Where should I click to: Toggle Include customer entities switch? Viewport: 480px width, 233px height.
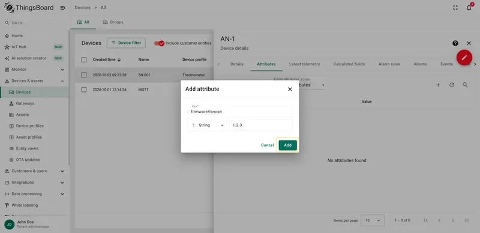pos(159,43)
